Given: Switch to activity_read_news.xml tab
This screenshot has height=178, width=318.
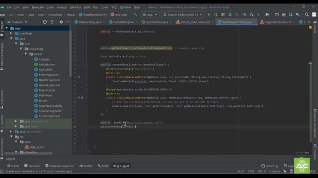Looking at the screenshot, I should pos(195,22).
